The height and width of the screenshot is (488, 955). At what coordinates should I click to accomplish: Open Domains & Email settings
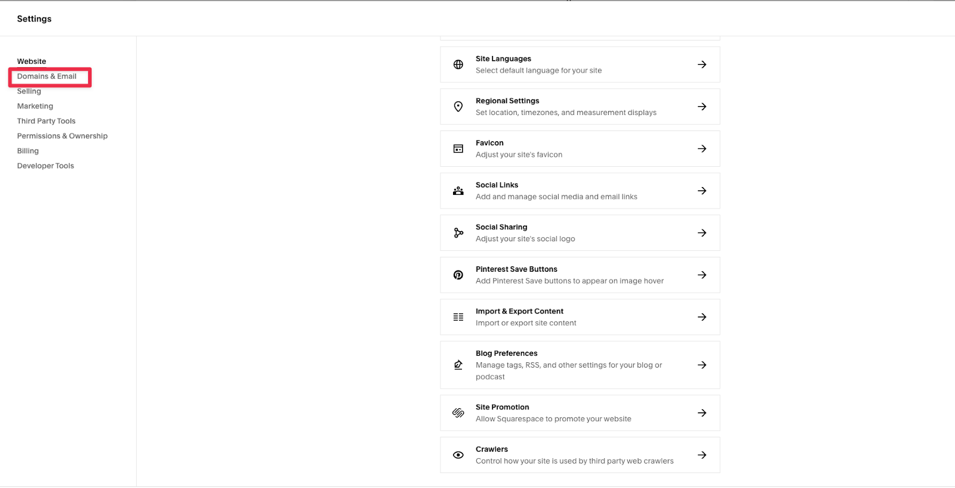47,76
